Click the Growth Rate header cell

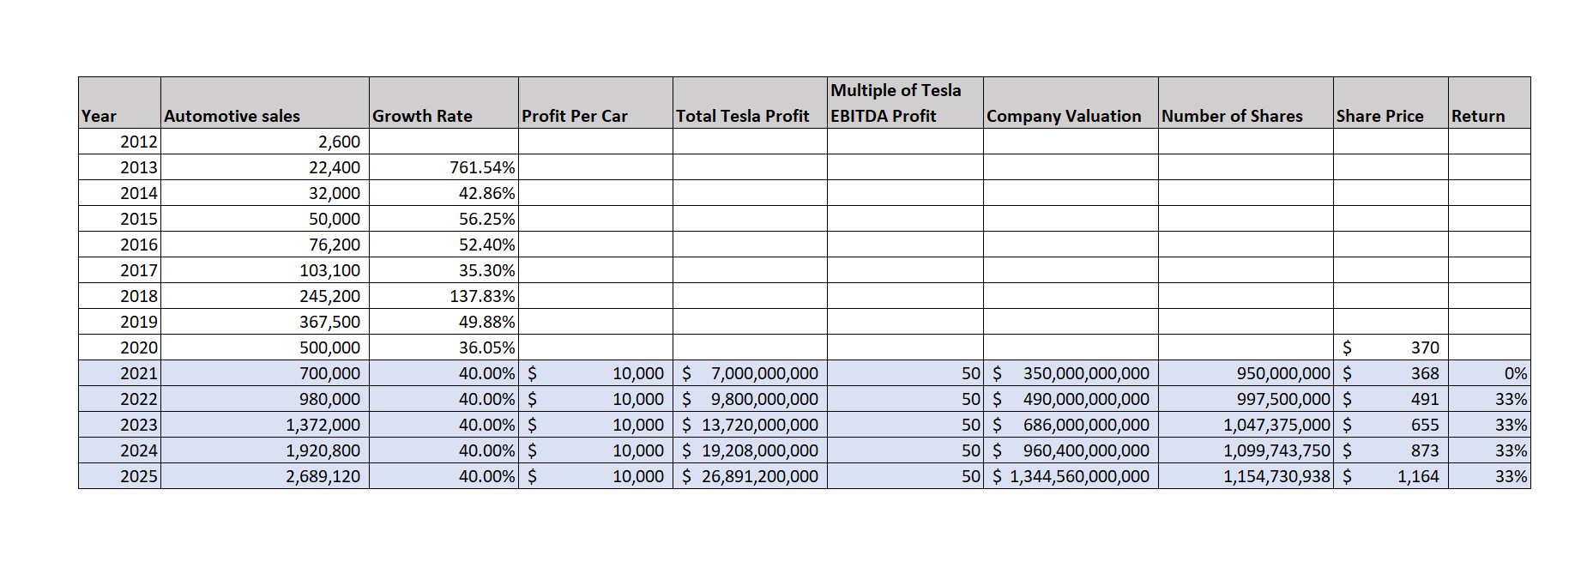click(444, 103)
